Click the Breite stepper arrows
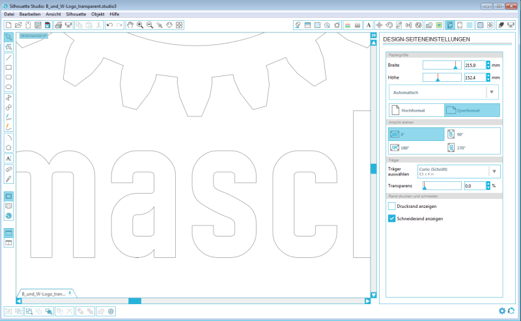 pos(488,66)
